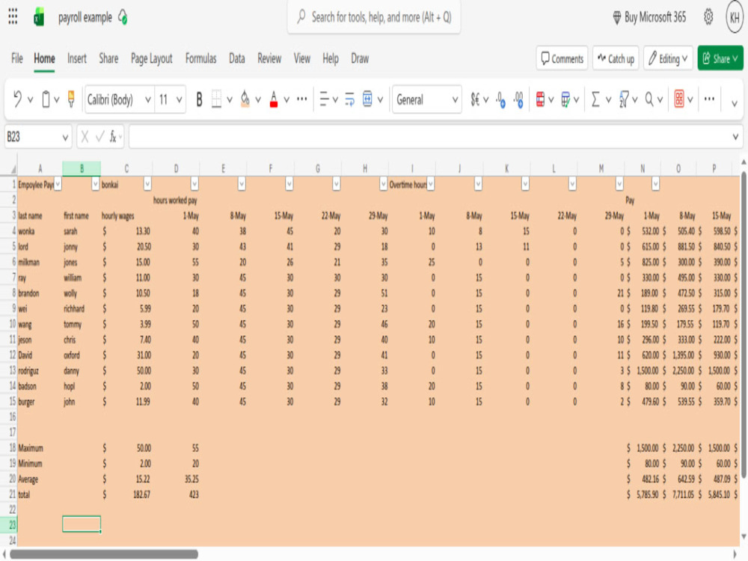Click the search box
Viewport: 748px width, 561px height.
coord(374,17)
